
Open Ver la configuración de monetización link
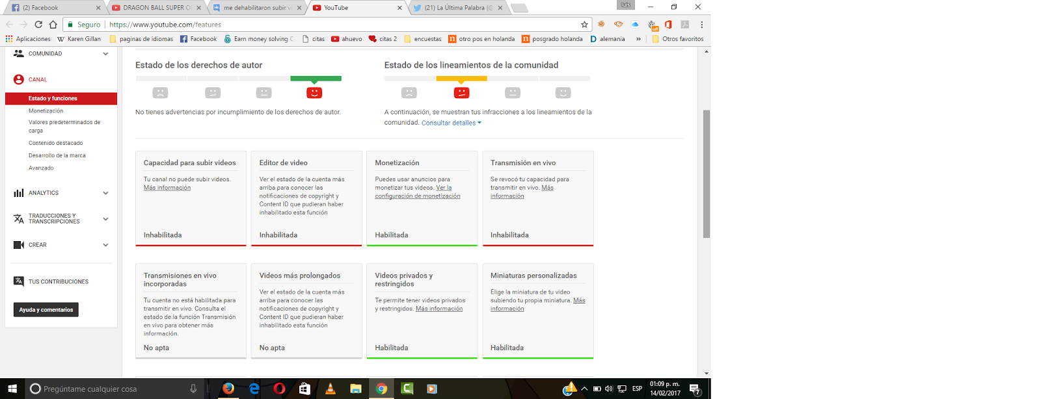point(418,192)
